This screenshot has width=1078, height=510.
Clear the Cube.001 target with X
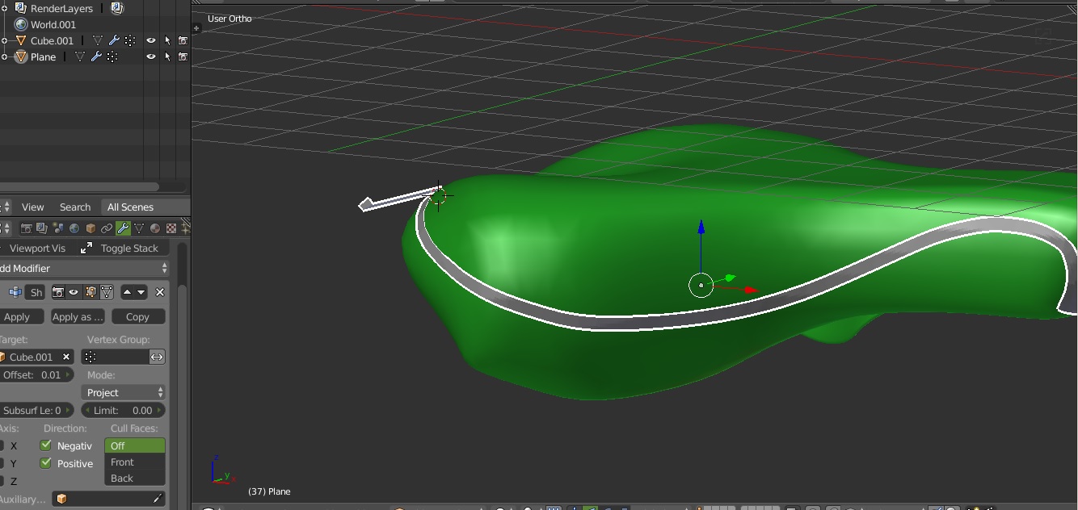[66, 357]
